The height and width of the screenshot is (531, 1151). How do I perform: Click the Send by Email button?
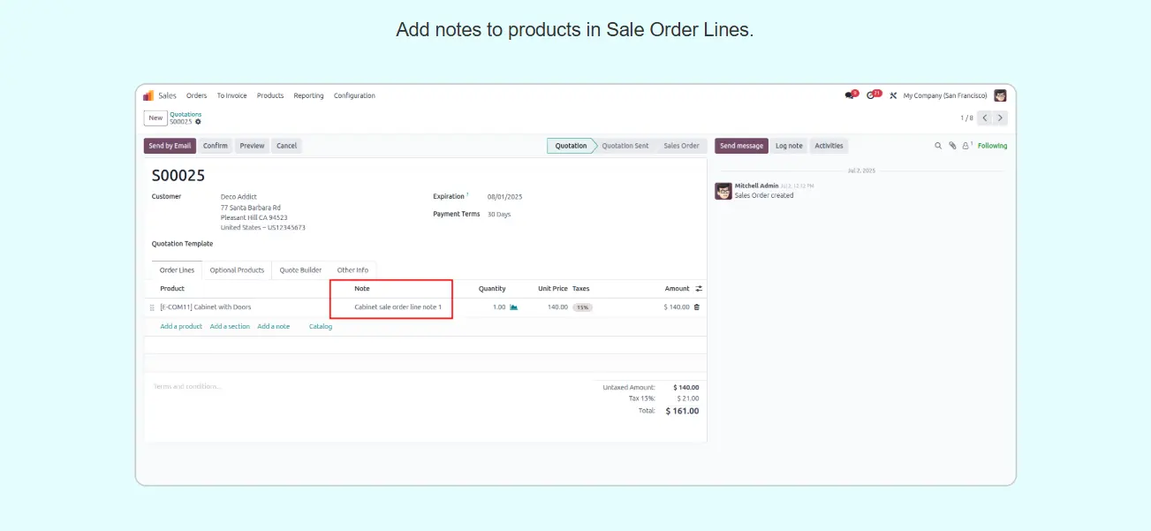click(170, 146)
